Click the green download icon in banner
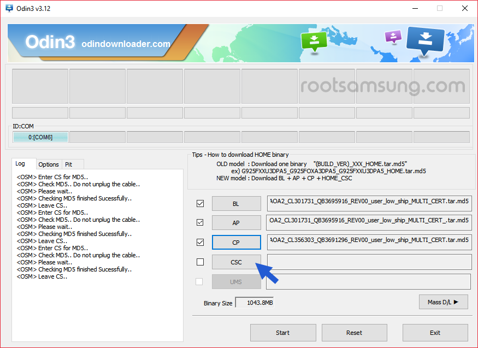The image size is (478, 348). coord(314,42)
